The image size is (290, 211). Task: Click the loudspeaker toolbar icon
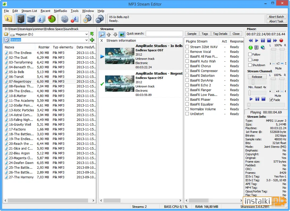coord(21,19)
